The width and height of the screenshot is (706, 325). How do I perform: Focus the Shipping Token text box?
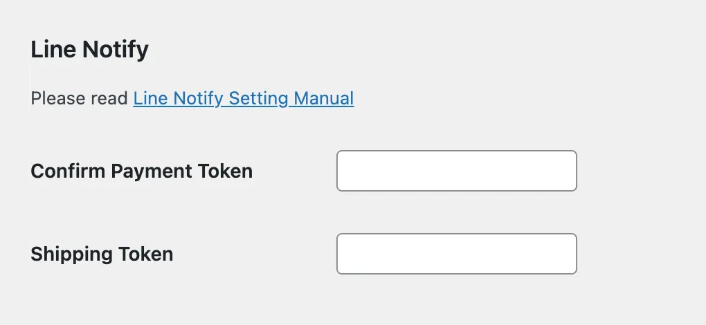point(456,254)
